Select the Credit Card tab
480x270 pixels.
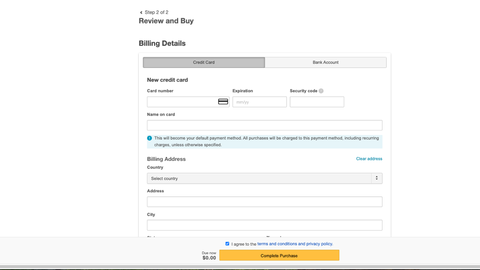[204, 62]
